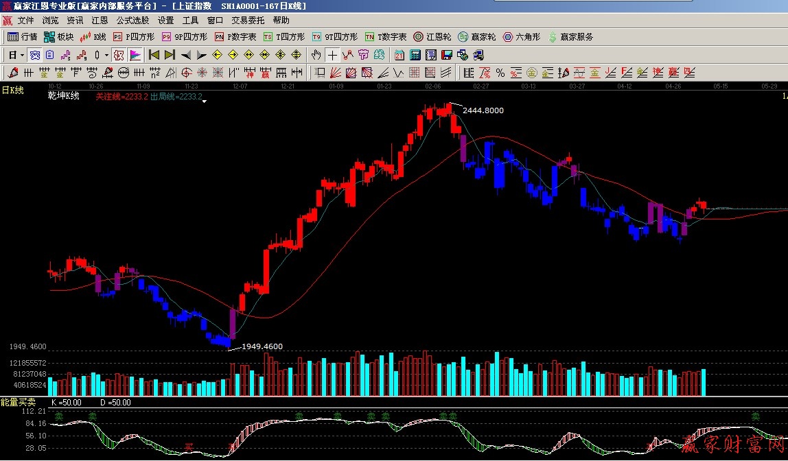Click the calendar date icon

click(x=399, y=55)
